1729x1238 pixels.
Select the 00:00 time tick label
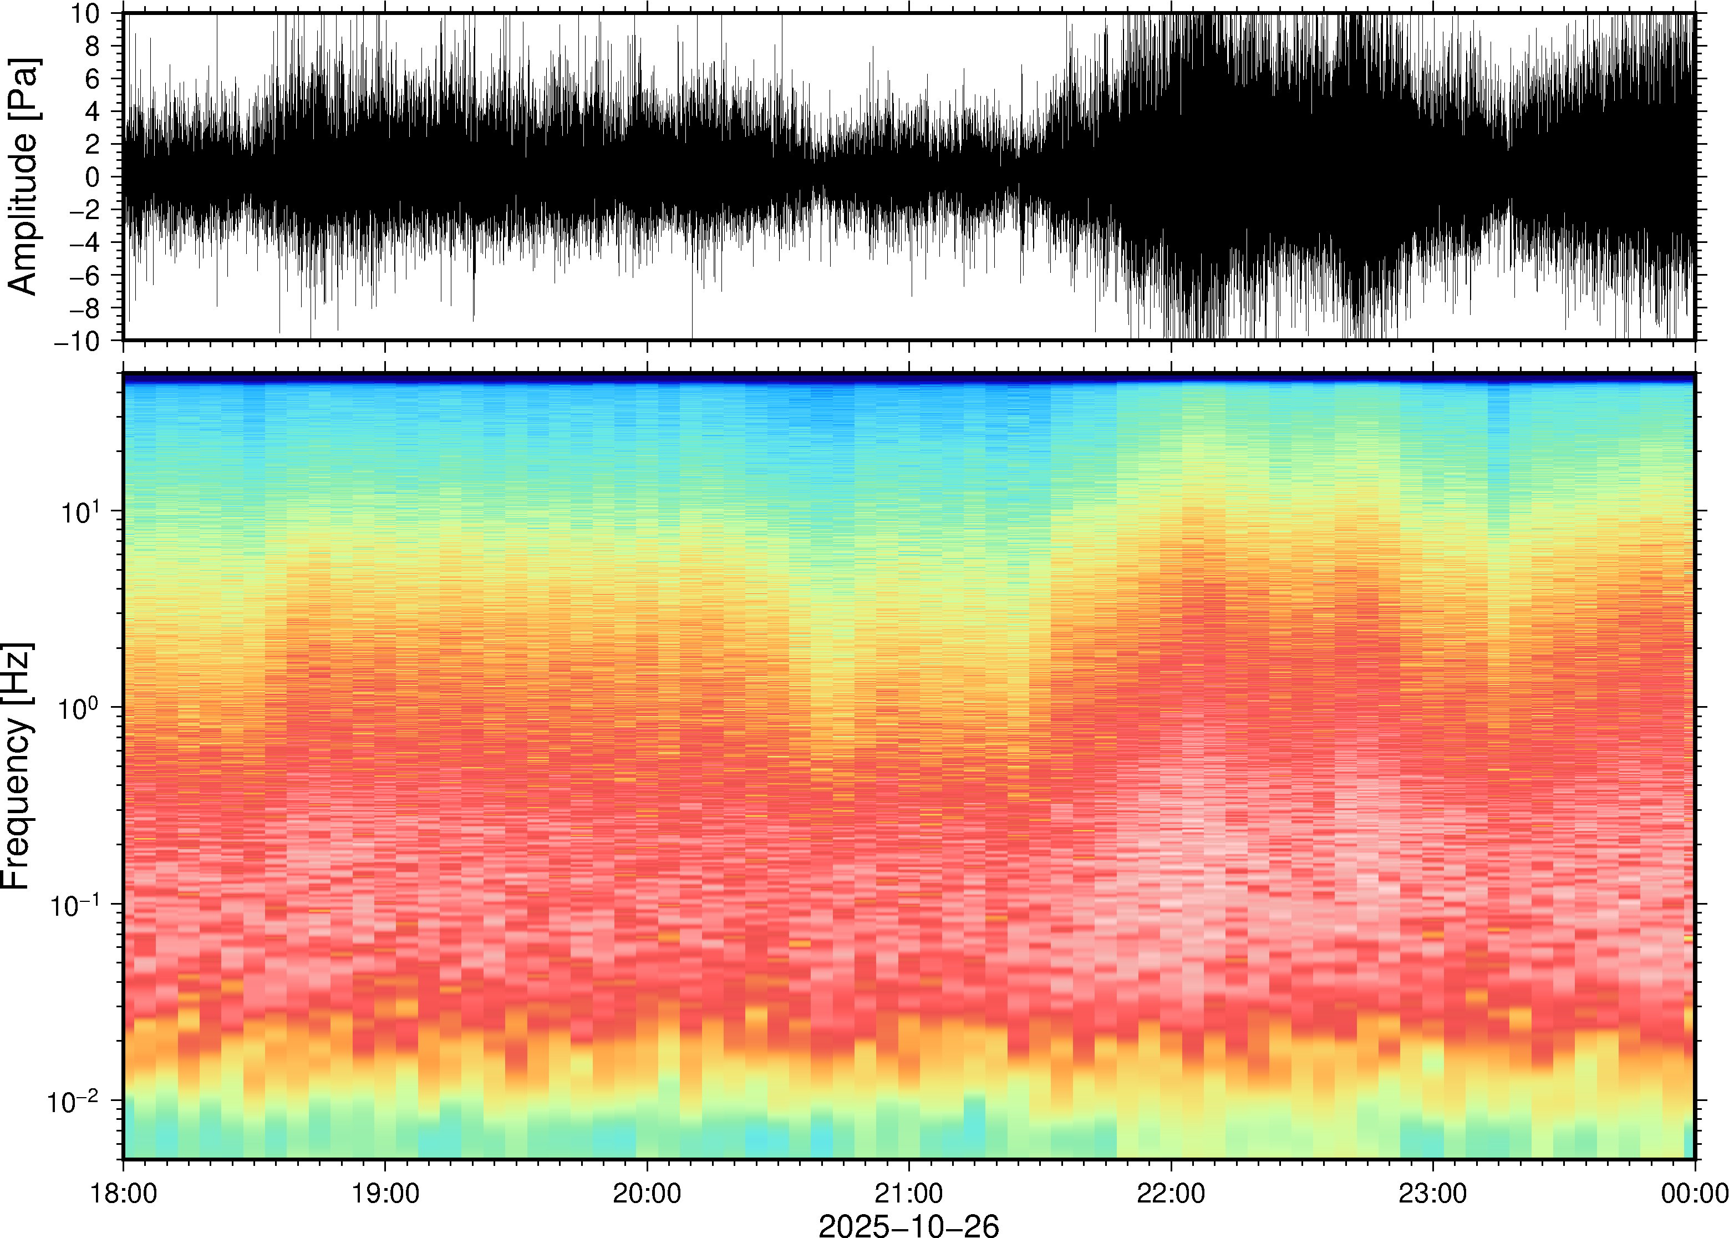tap(1694, 1193)
